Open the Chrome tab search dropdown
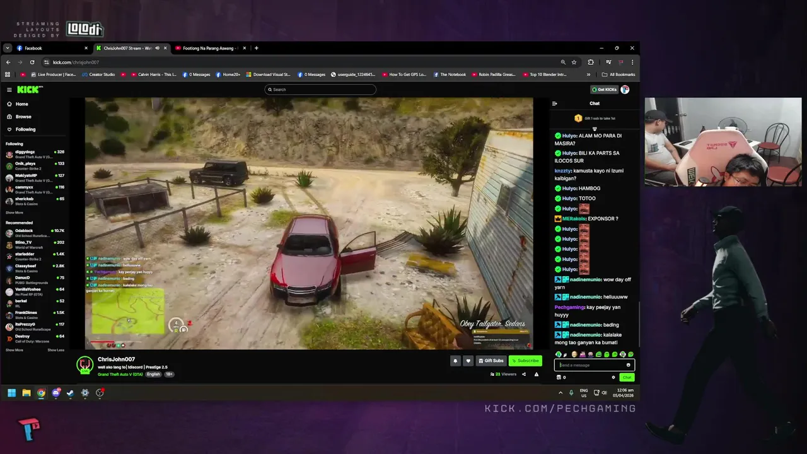Viewport: 807px width, 454px height. click(8, 48)
